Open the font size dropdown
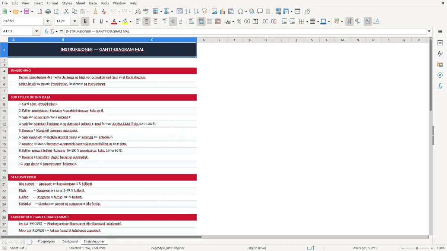This screenshot has height=251, width=447. click(x=74, y=22)
